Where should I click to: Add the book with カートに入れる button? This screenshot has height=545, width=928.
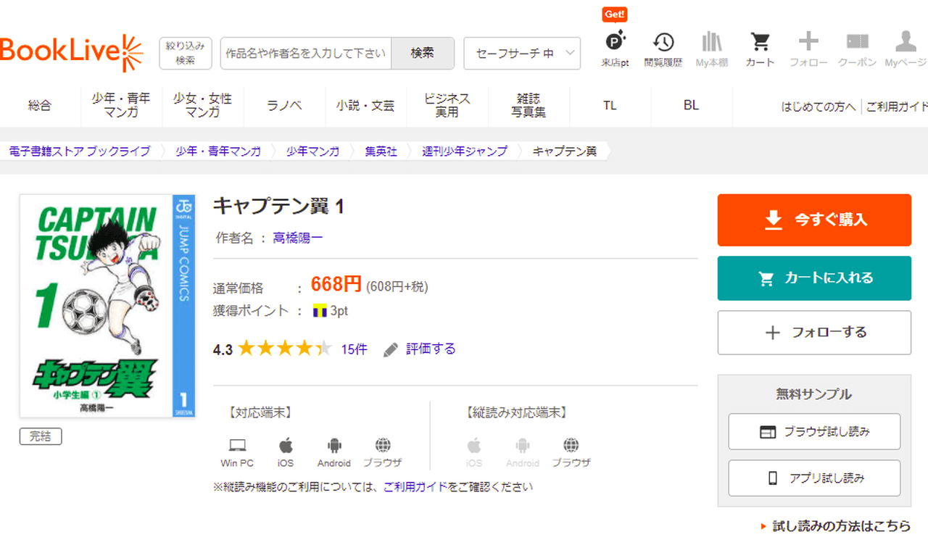[x=814, y=278]
